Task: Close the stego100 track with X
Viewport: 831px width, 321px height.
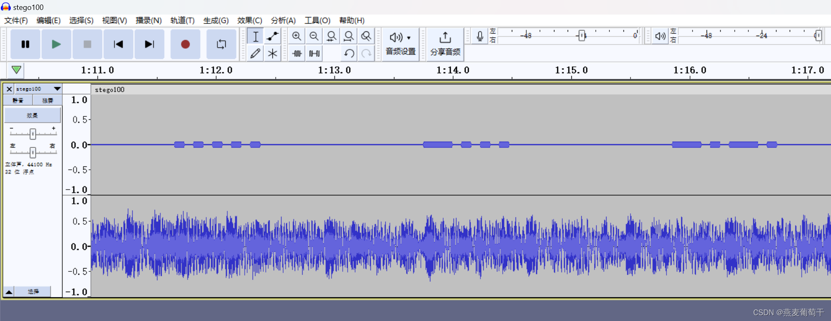Action: (x=9, y=89)
